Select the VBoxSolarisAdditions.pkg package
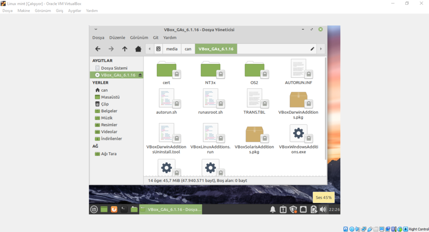The image size is (429, 232). pyautogui.click(x=255, y=139)
